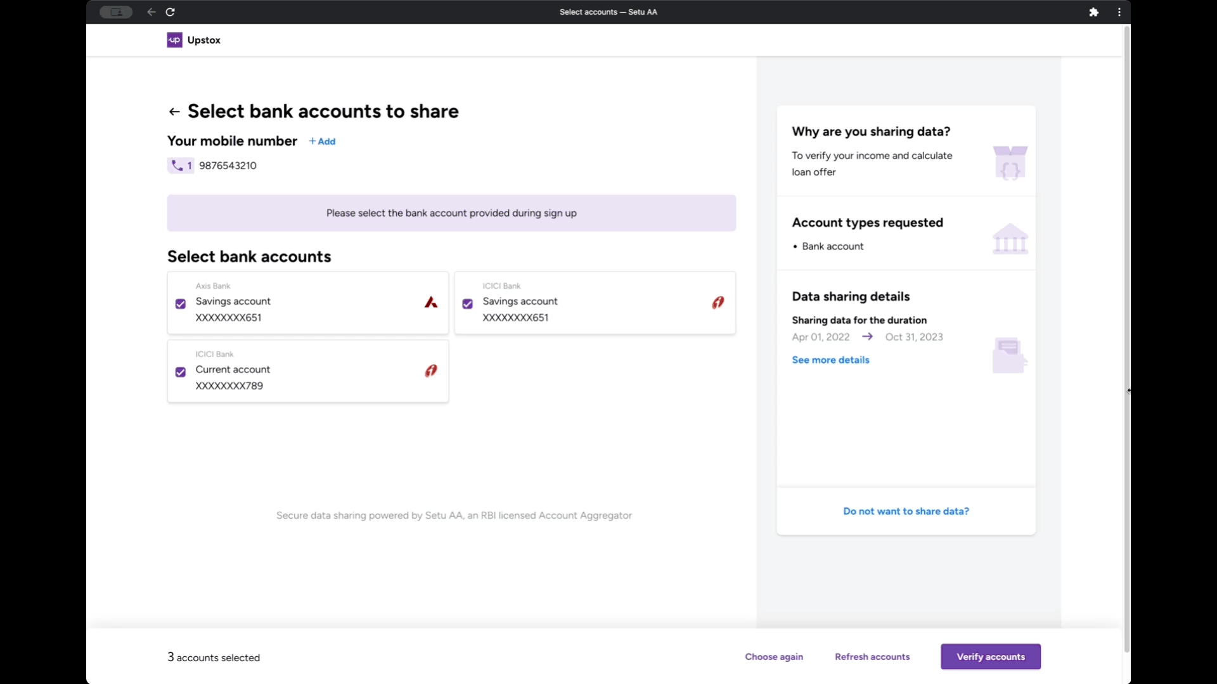Click the browser reload icon
This screenshot has height=684, width=1217.
170,12
